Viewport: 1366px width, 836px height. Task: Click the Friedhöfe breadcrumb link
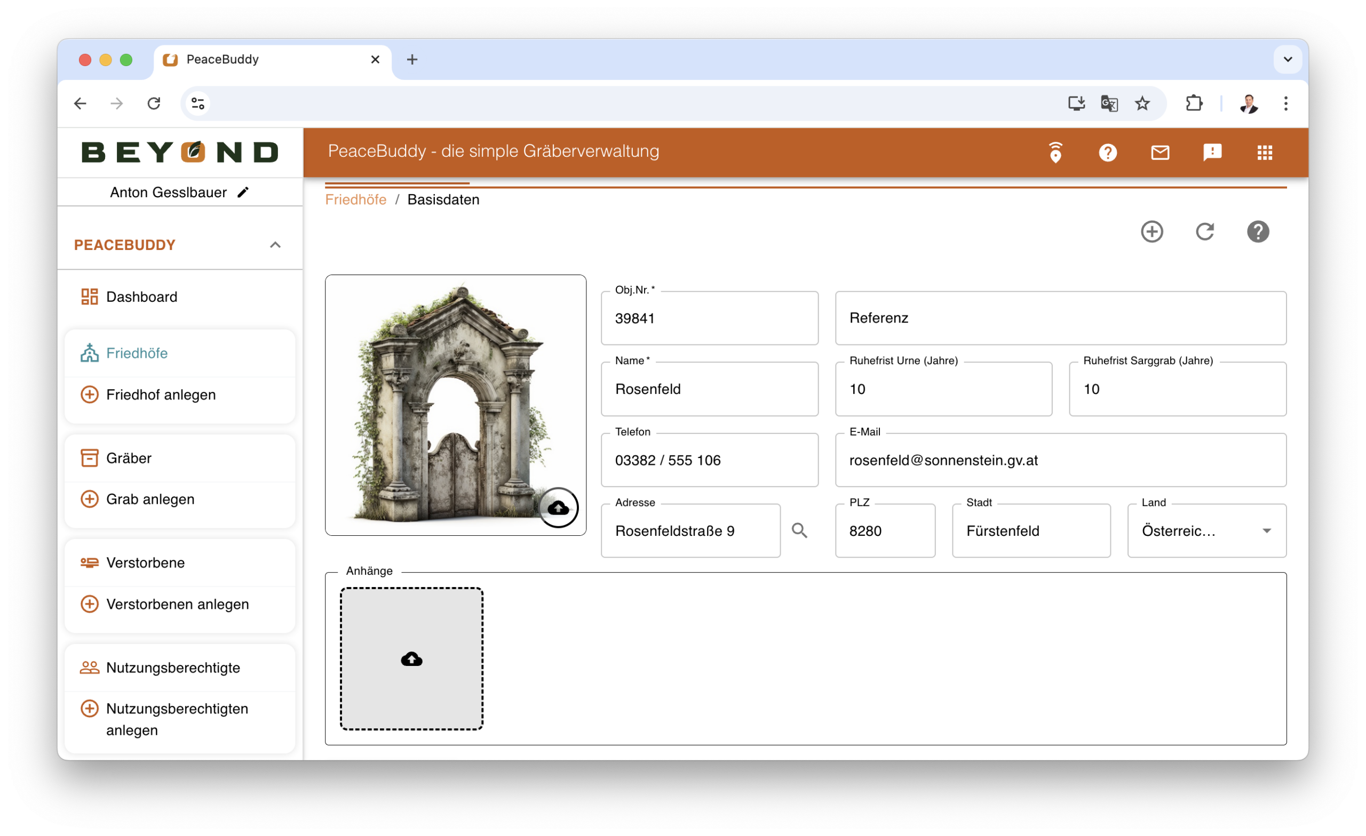[x=355, y=199]
